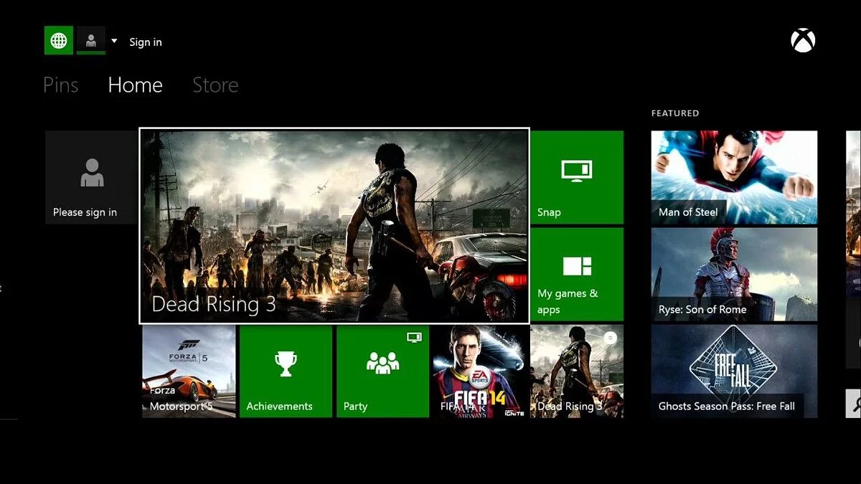The height and width of the screenshot is (484, 861).
Task: Open the Man of Steel featured tile
Action: [734, 177]
